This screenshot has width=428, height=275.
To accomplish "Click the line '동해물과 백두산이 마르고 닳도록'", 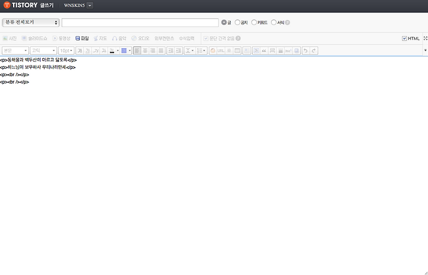I will point(37,60).
